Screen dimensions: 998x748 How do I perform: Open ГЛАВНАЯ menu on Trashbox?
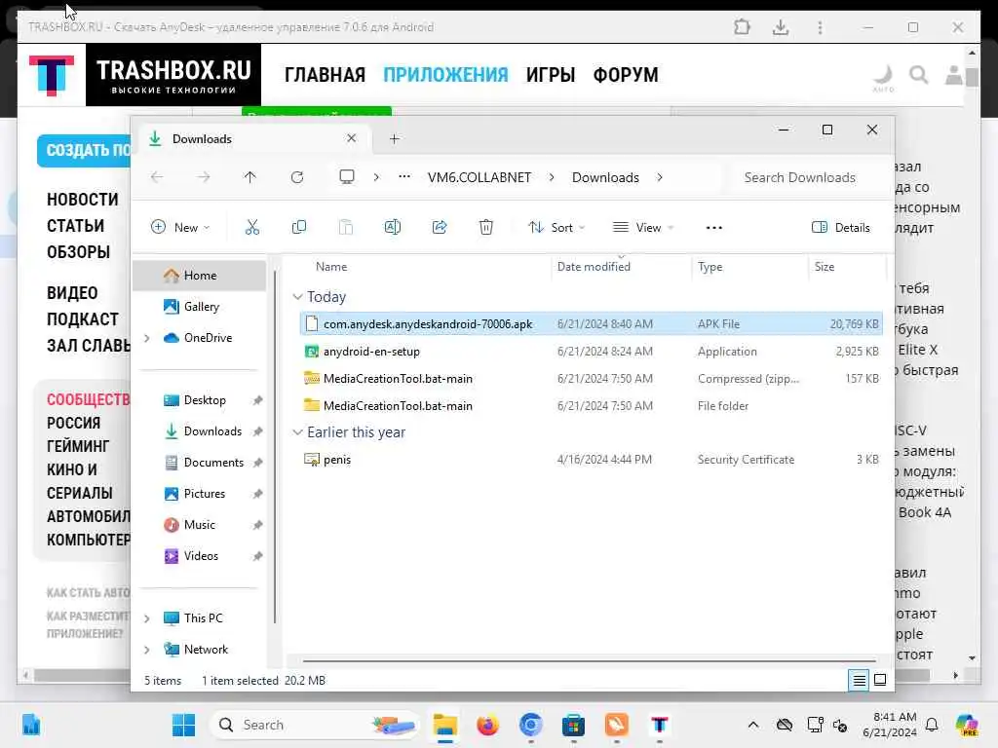click(325, 75)
